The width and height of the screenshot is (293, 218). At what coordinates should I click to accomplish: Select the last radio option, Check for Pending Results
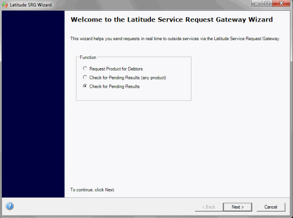pyautogui.click(x=111, y=86)
